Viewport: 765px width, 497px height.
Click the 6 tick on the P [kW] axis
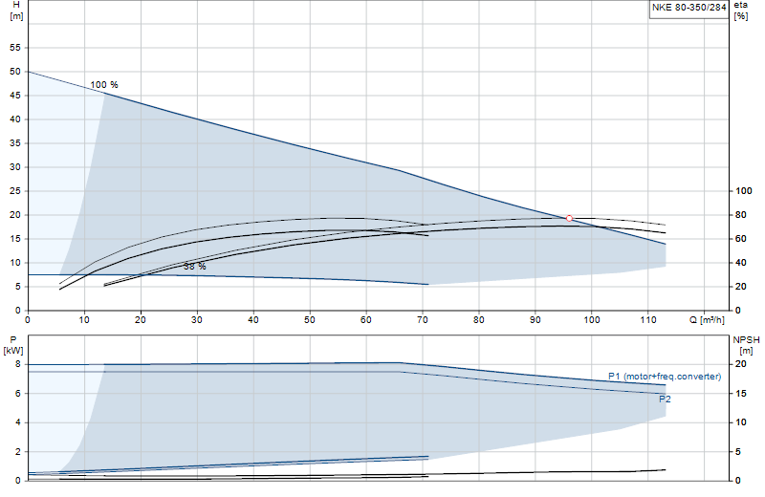point(18,394)
